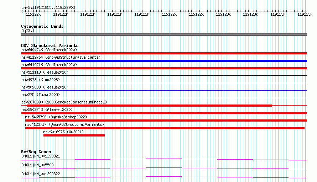This screenshot has height=182, width=317.
Task: Click the left arrow end of the ruler
Action: [x=22, y=11]
